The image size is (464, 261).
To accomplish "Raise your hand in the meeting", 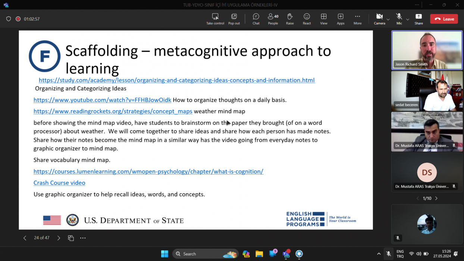I will (290, 19).
